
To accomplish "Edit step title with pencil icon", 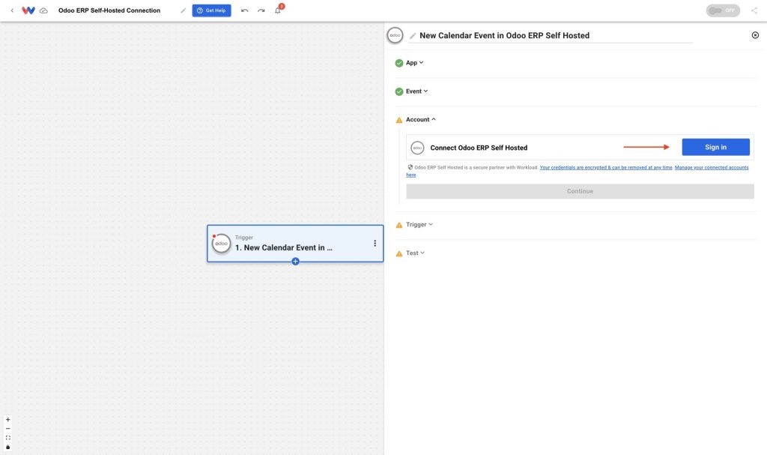I will point(413,36).
